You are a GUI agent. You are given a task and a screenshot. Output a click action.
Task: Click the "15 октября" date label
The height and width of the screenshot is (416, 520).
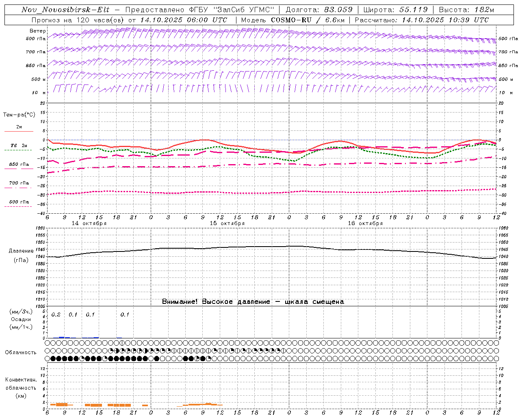point(227,223)
